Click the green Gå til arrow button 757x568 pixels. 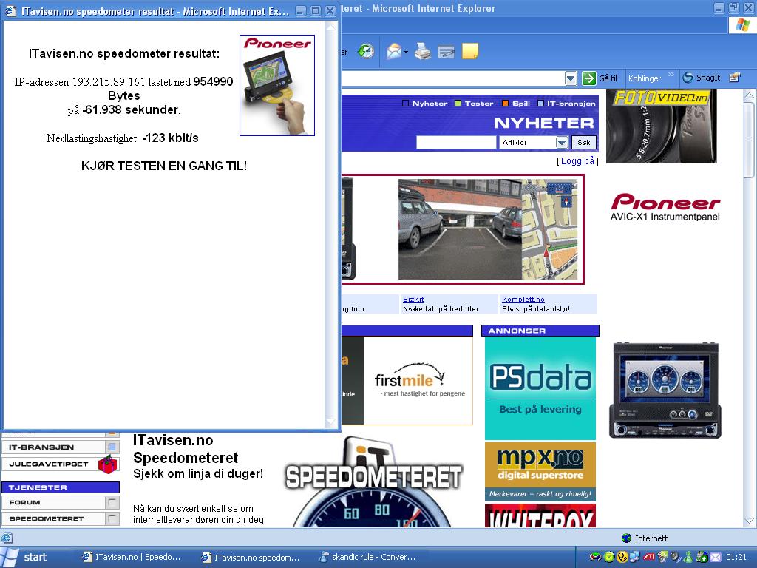(x=589, y=78)
